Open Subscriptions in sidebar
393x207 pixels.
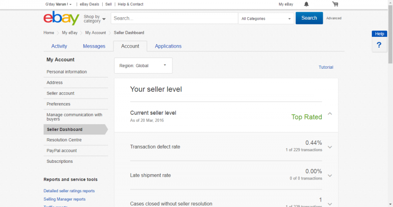coord(59,161)
